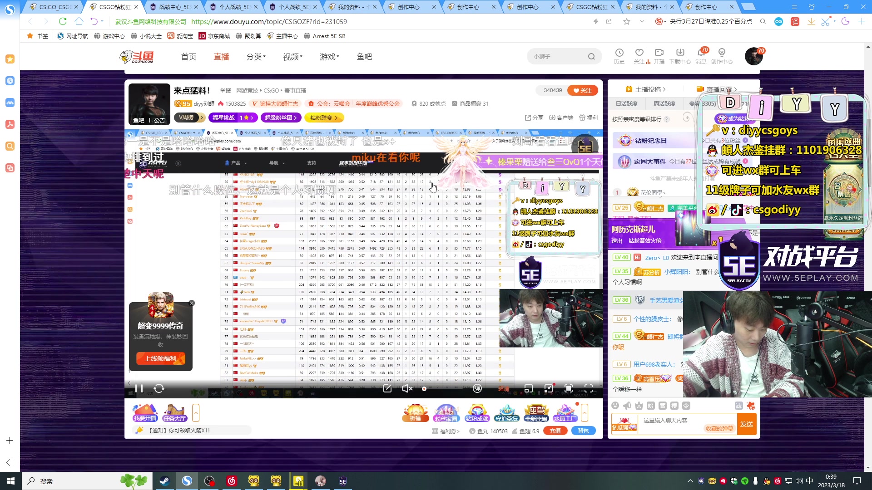Bookmark the page with star icon
This screenshot has width=872, height=490.
627,21
